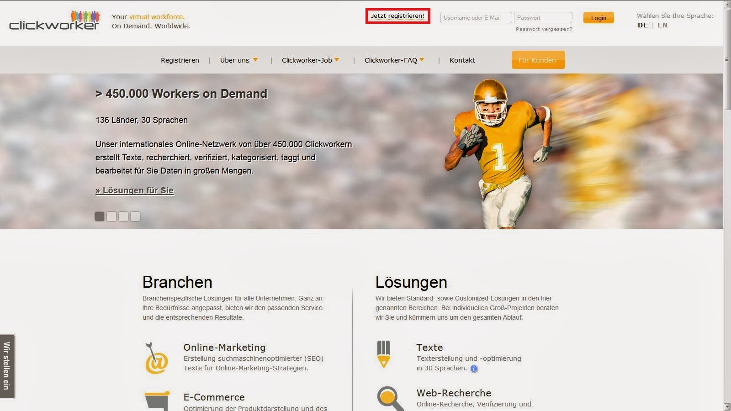Select the Texte pen icon
Viewport: 731px width, 411px height.
point(384,355)
